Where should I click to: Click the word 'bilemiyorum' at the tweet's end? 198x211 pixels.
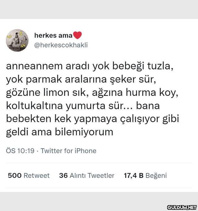click(x=84, y=132)
